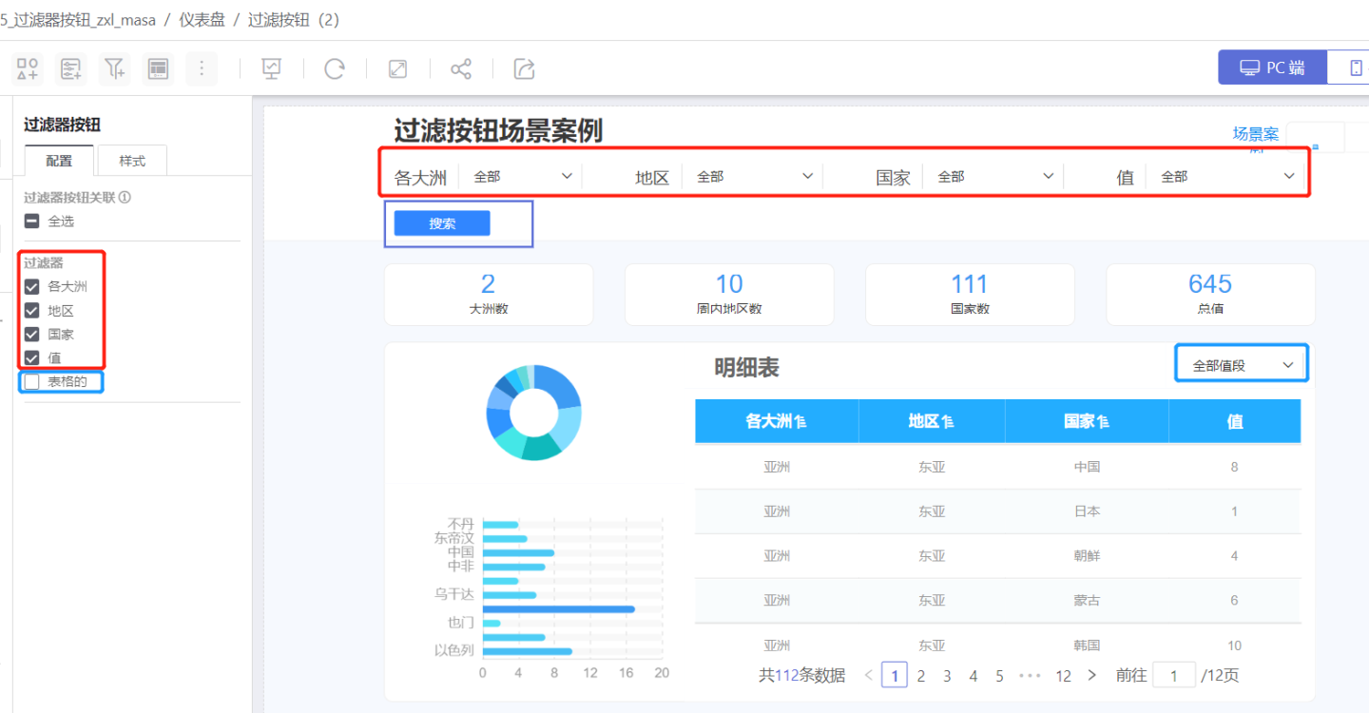
Task: Click the page number jump input field
Action: 1175,676
